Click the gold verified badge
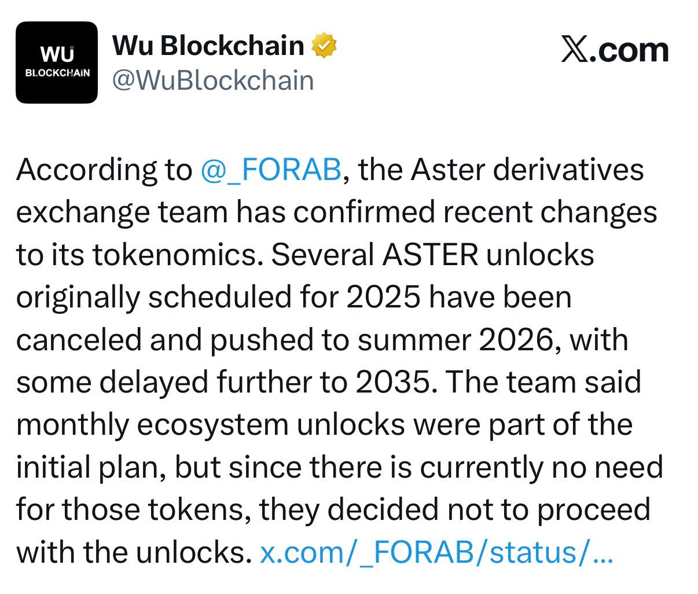The width and height of the screenshot is (698, 594). (324, 46)
